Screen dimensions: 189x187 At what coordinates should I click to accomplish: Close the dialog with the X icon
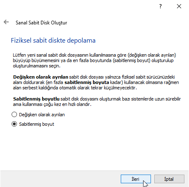point(179,6)
